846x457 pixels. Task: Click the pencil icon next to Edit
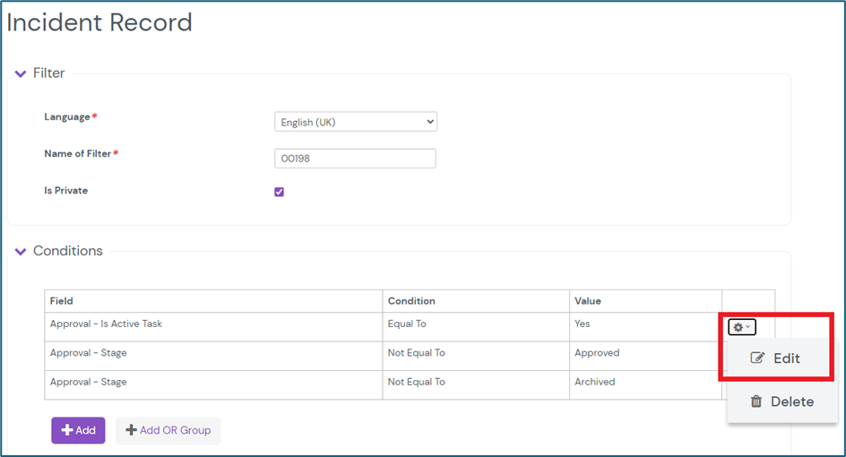[x=757, y=358]
